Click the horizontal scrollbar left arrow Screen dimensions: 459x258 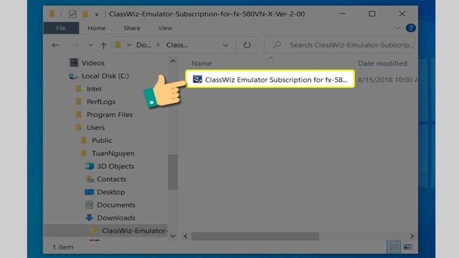pos(186,236)
